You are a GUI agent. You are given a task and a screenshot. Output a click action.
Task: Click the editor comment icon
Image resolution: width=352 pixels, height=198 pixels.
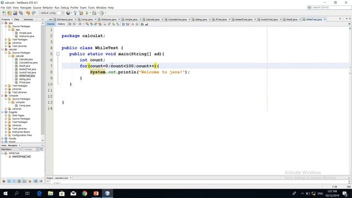142,24
